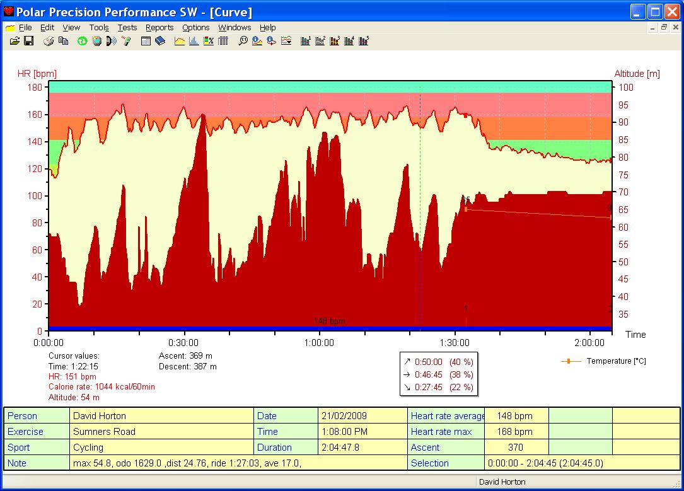Select the lap times percentage chart icon
The width and height of the screenshot is (684, 491).
point(209,40)
